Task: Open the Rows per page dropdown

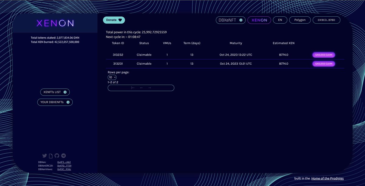Action: 112,77
